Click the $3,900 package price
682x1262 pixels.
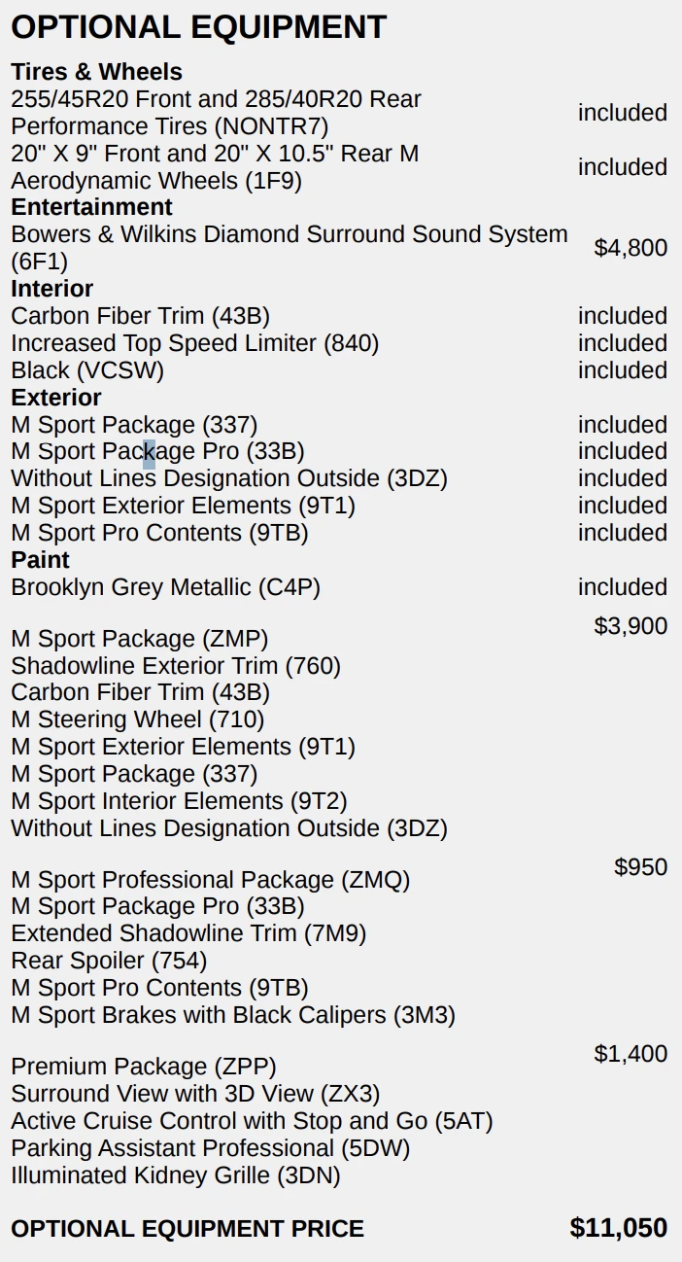point(631,625)
